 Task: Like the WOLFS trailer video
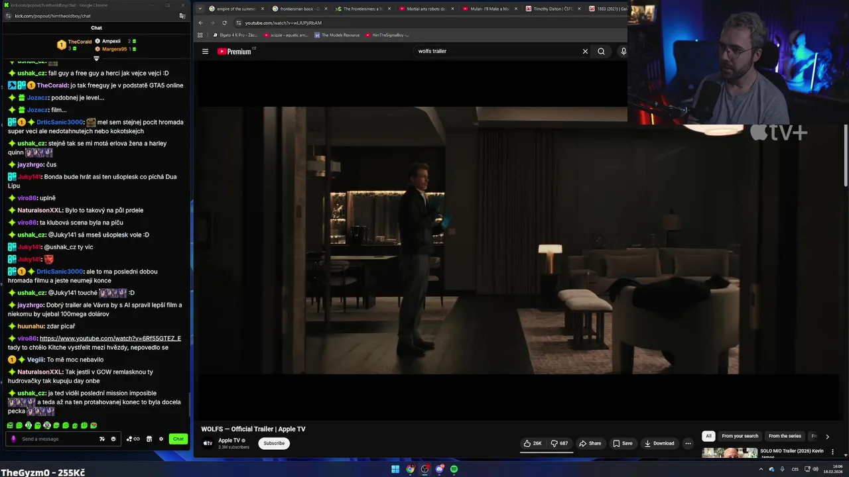tap(533, 443)
